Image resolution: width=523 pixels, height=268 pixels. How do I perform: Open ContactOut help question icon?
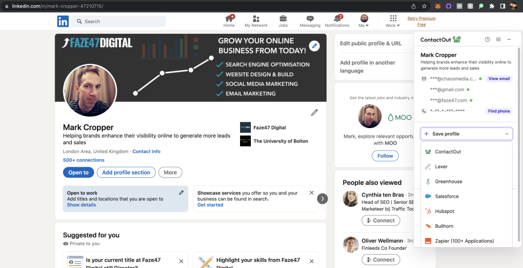coord(487,39)
